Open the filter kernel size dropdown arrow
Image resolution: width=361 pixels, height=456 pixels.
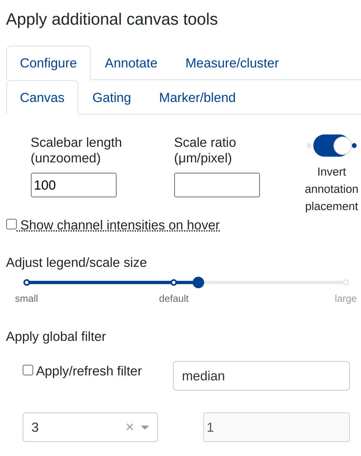[145, 427]
